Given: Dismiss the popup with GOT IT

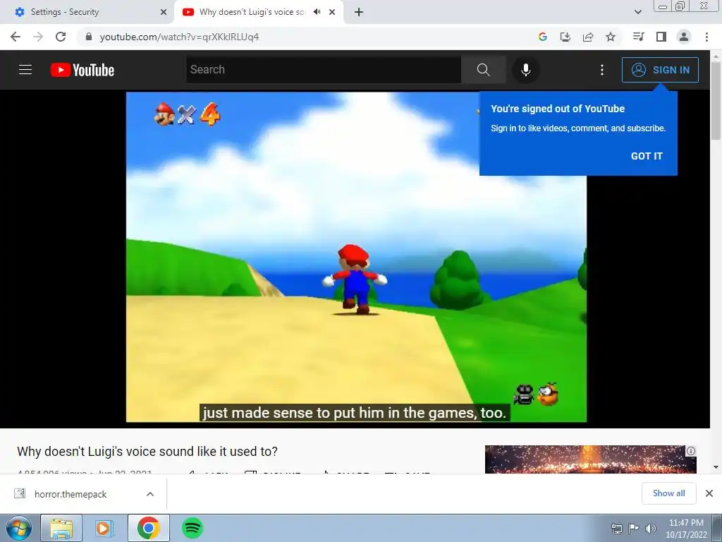Looking at the screenshot, I should 647,156.
